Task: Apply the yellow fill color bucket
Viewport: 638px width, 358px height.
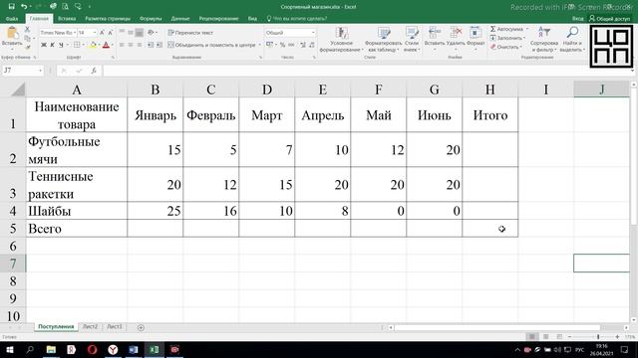Action: click(93, 45)
